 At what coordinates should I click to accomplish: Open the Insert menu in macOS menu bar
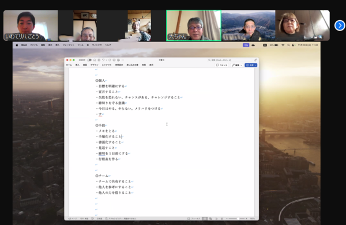(x=57, y=45)
